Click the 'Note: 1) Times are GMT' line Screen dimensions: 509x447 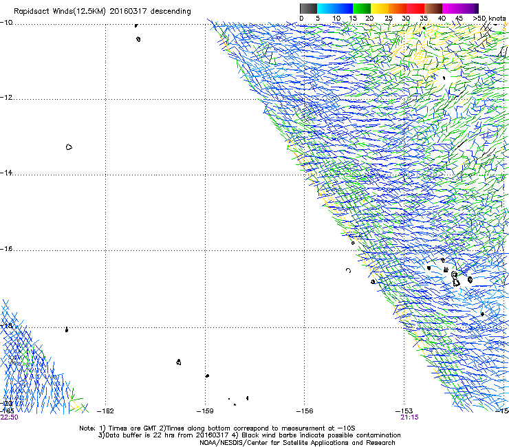(217, 428)
